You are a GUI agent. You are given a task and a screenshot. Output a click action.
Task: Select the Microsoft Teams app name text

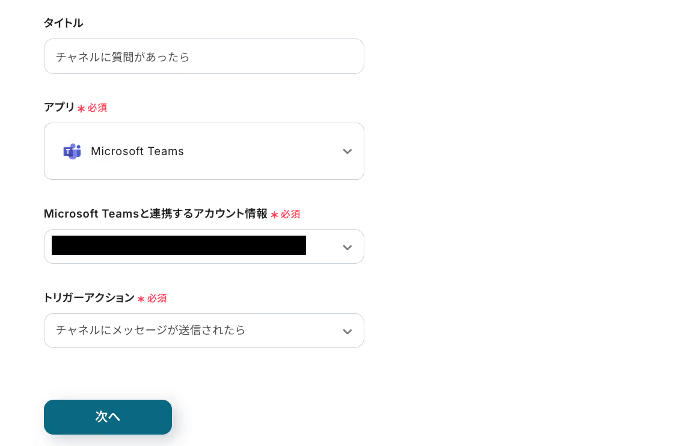point(137,151)
